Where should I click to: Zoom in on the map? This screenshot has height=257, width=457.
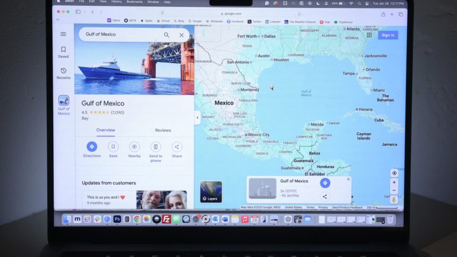[394, 182]
